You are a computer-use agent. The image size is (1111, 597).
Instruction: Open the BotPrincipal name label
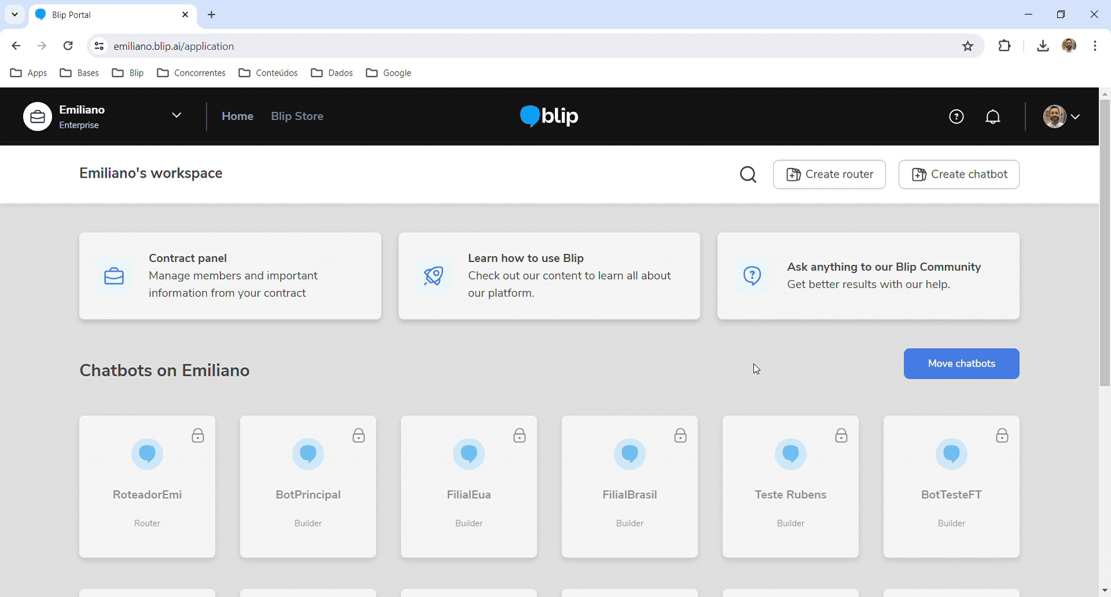(x=308, y=495)
